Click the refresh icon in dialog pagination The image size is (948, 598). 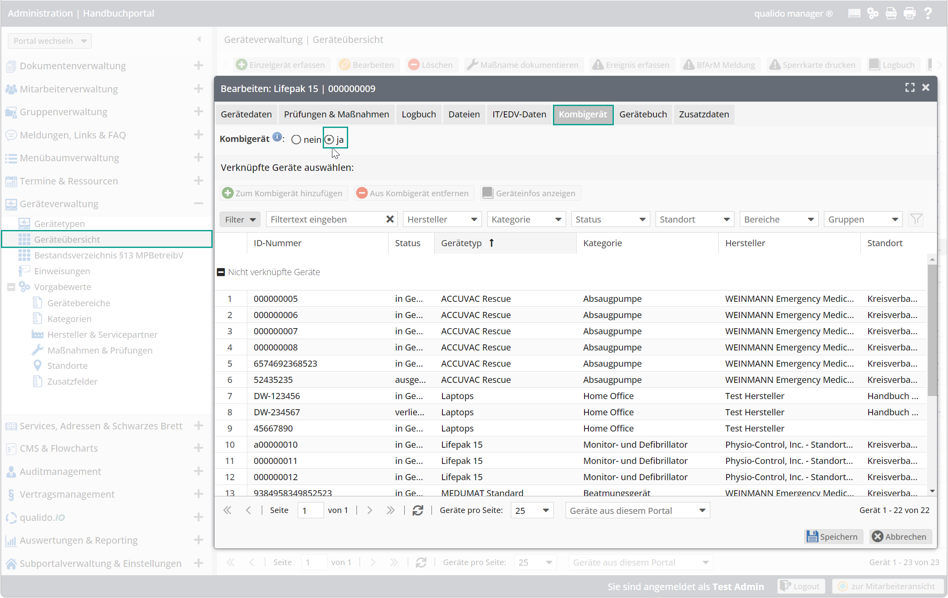417,510
